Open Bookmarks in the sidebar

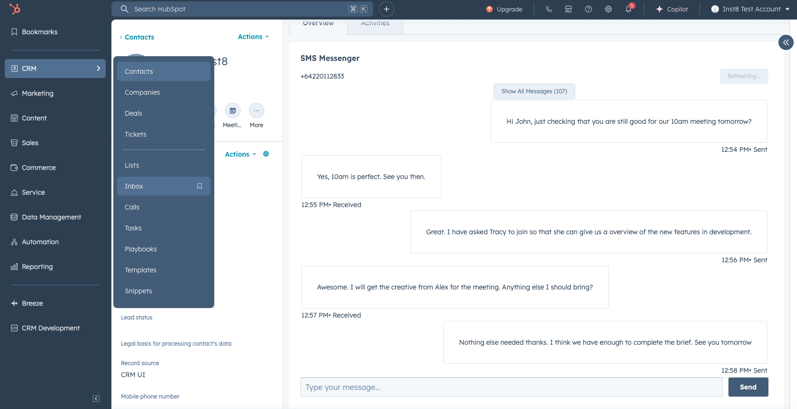click(55, 32)
